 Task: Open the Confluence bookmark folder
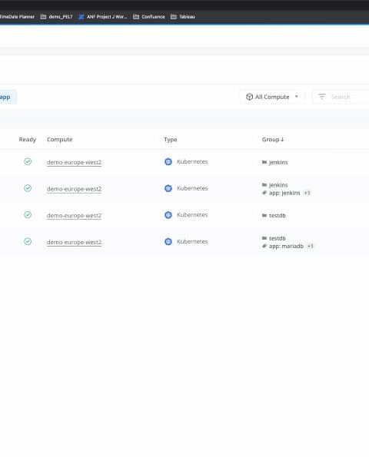(x=149, y=17)
